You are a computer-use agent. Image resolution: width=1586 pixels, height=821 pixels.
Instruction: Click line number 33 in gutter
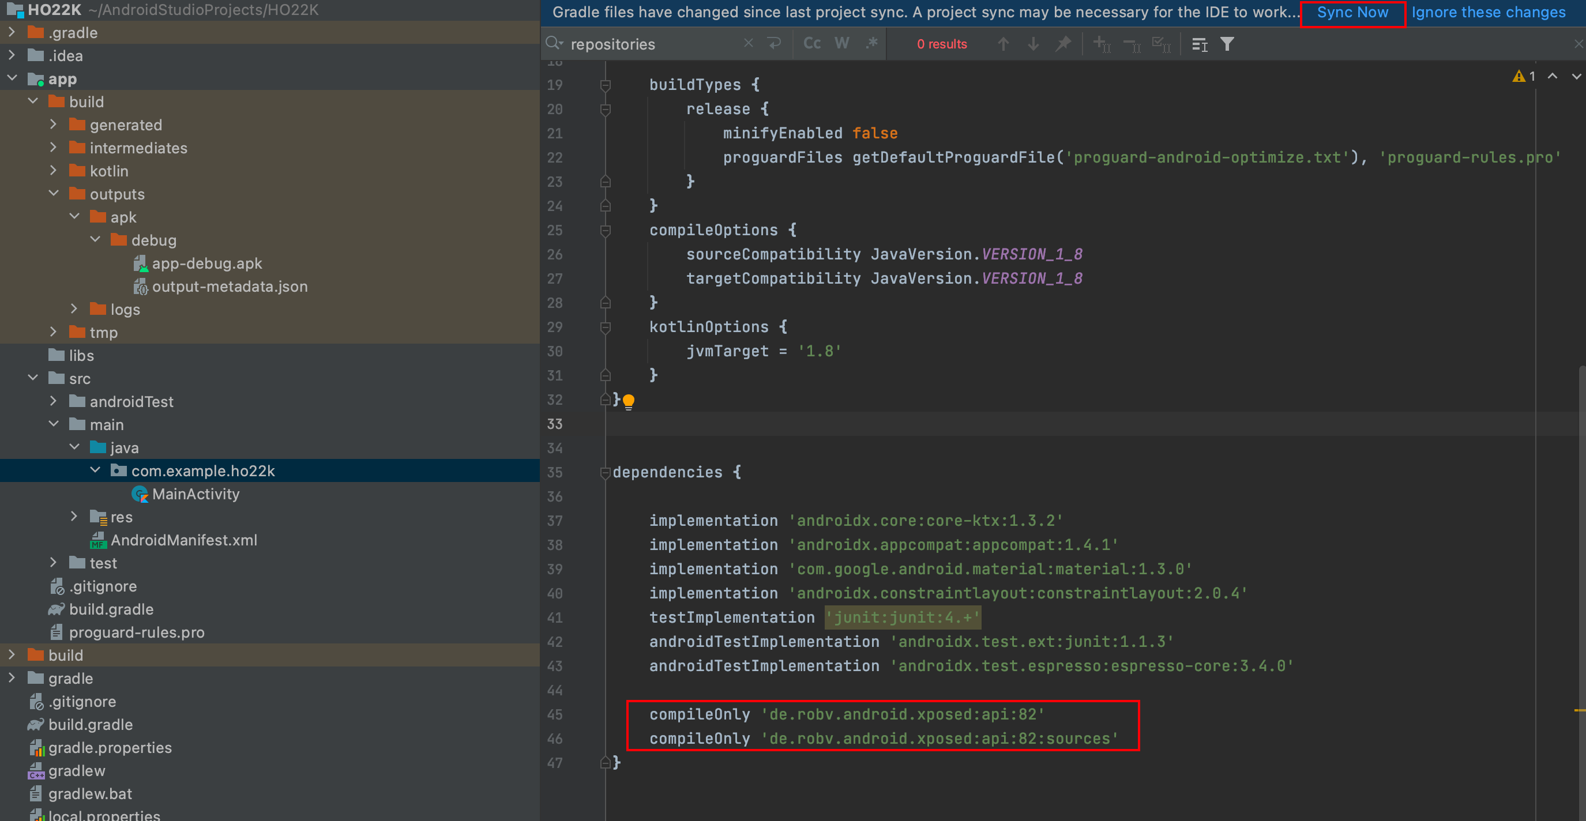coord(555,424)
